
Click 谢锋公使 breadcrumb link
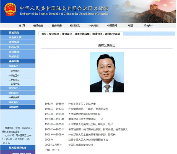pyautogui.click(x=97, y=34)
